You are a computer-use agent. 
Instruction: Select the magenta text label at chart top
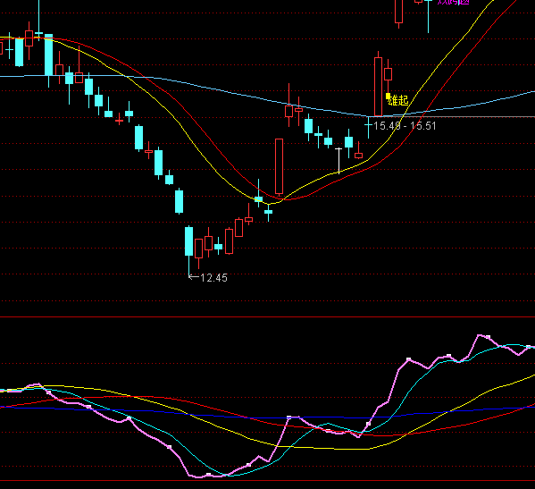[x=453, y=2]
